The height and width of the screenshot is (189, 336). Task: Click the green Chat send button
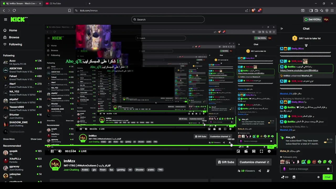point(327,177)
